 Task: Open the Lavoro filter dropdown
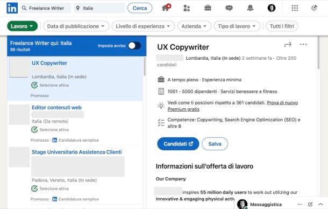(23, 26)
